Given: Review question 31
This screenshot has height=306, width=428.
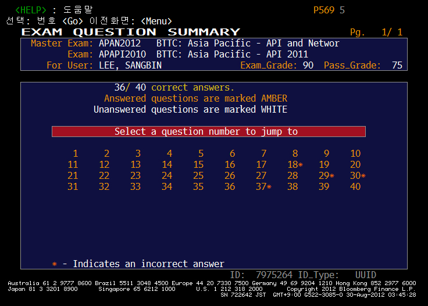Looking at the screenshot, I should point(73,186).
